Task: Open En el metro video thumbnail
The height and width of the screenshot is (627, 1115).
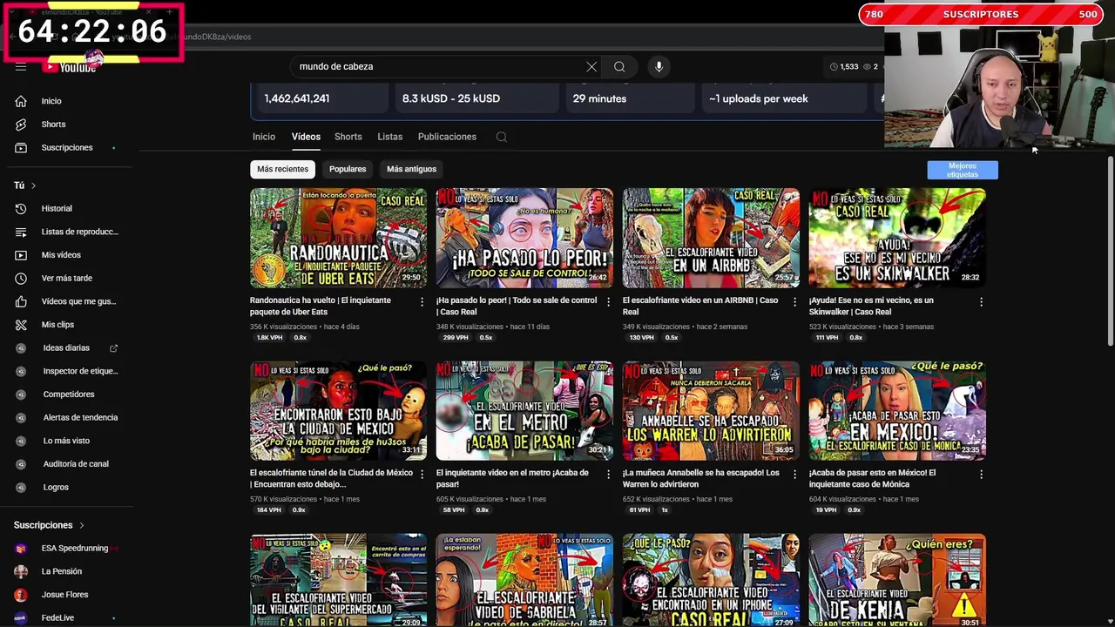Action: pyautogui.click(x=524, y=410)
